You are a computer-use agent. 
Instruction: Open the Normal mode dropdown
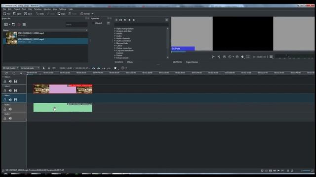point(30,68)
